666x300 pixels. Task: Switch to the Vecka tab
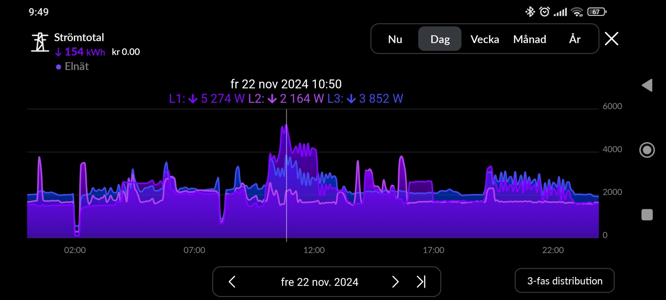tap(485, 39)
